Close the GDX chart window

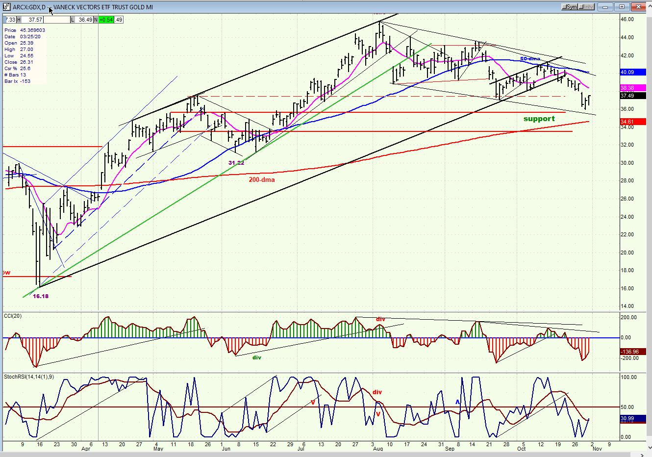click(x=638, y=7)
